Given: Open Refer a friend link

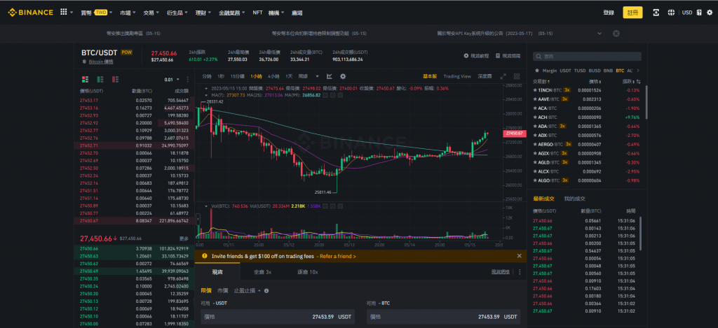Looking at the screenshot, I should pyautogui.click(x=338, y=256).
